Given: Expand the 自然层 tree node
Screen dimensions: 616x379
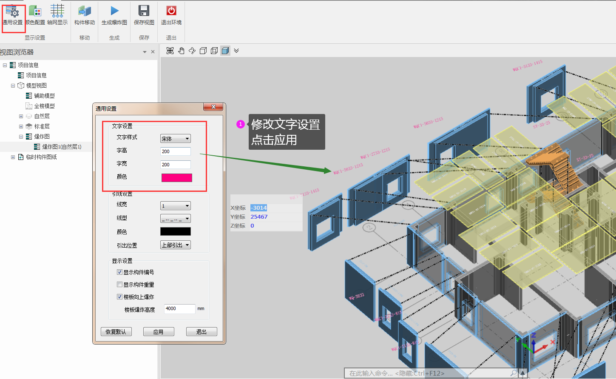Looking at the screenshot, I should click(21, 116).
